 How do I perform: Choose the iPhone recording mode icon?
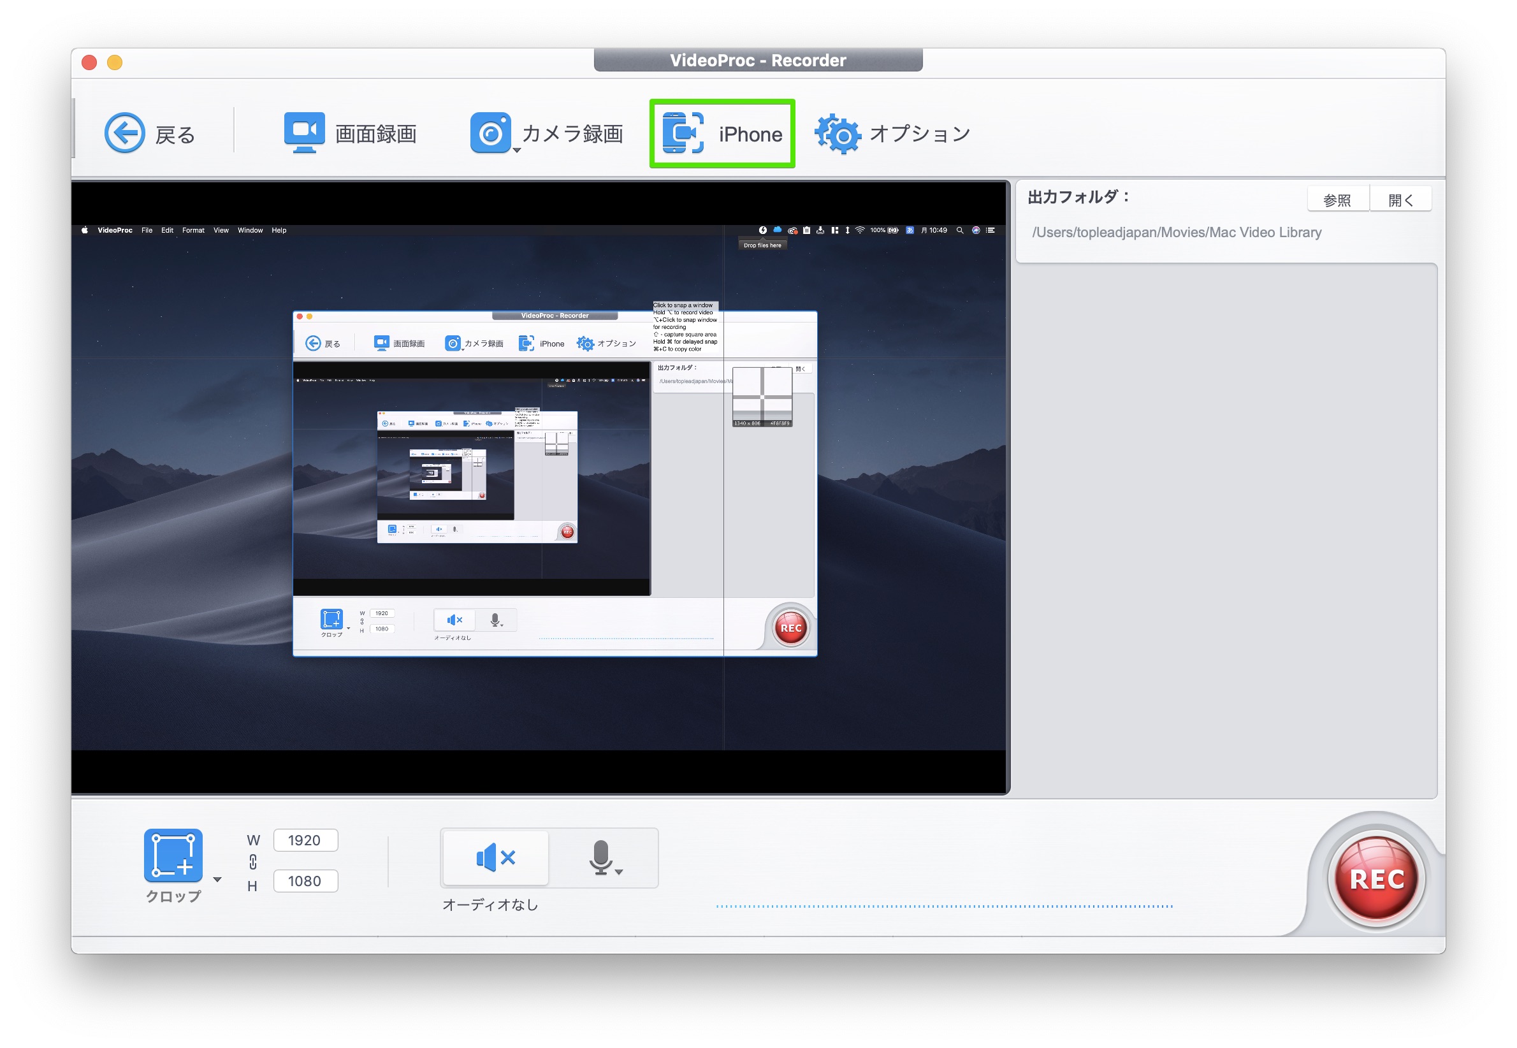coord(683,133)
